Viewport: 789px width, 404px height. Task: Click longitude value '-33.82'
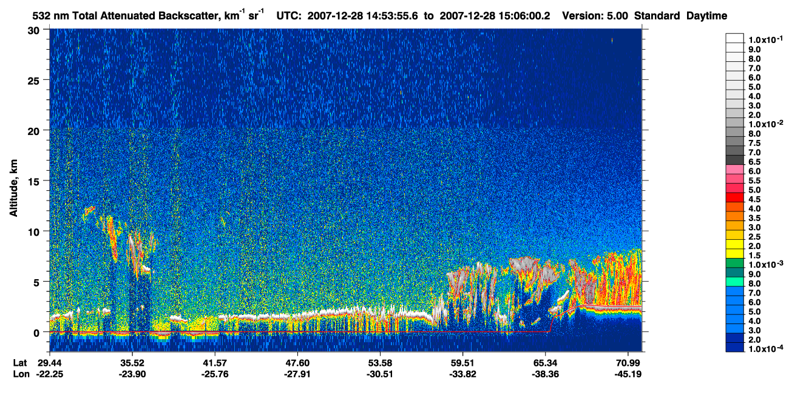pyautogui.click(x=462, y=374)
